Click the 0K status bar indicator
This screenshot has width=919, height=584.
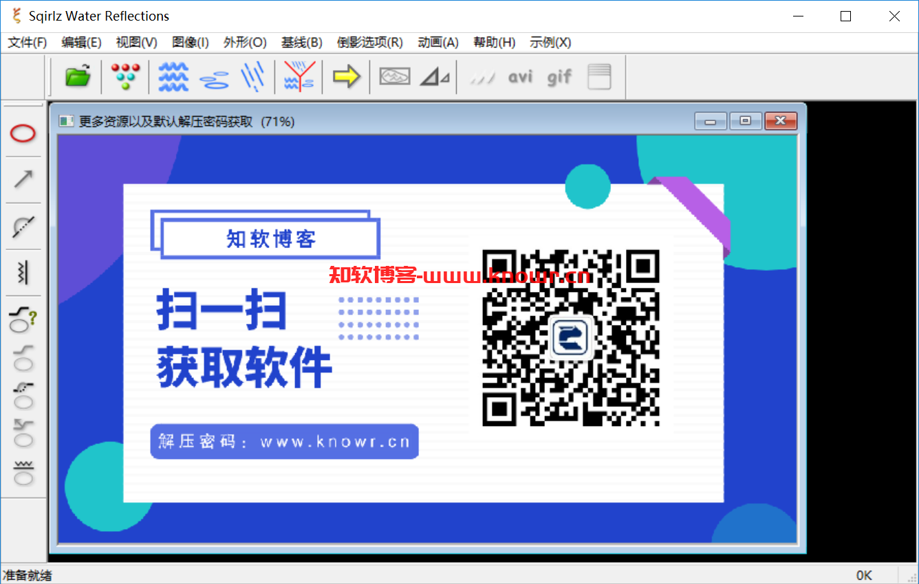(x=864, y=575)
